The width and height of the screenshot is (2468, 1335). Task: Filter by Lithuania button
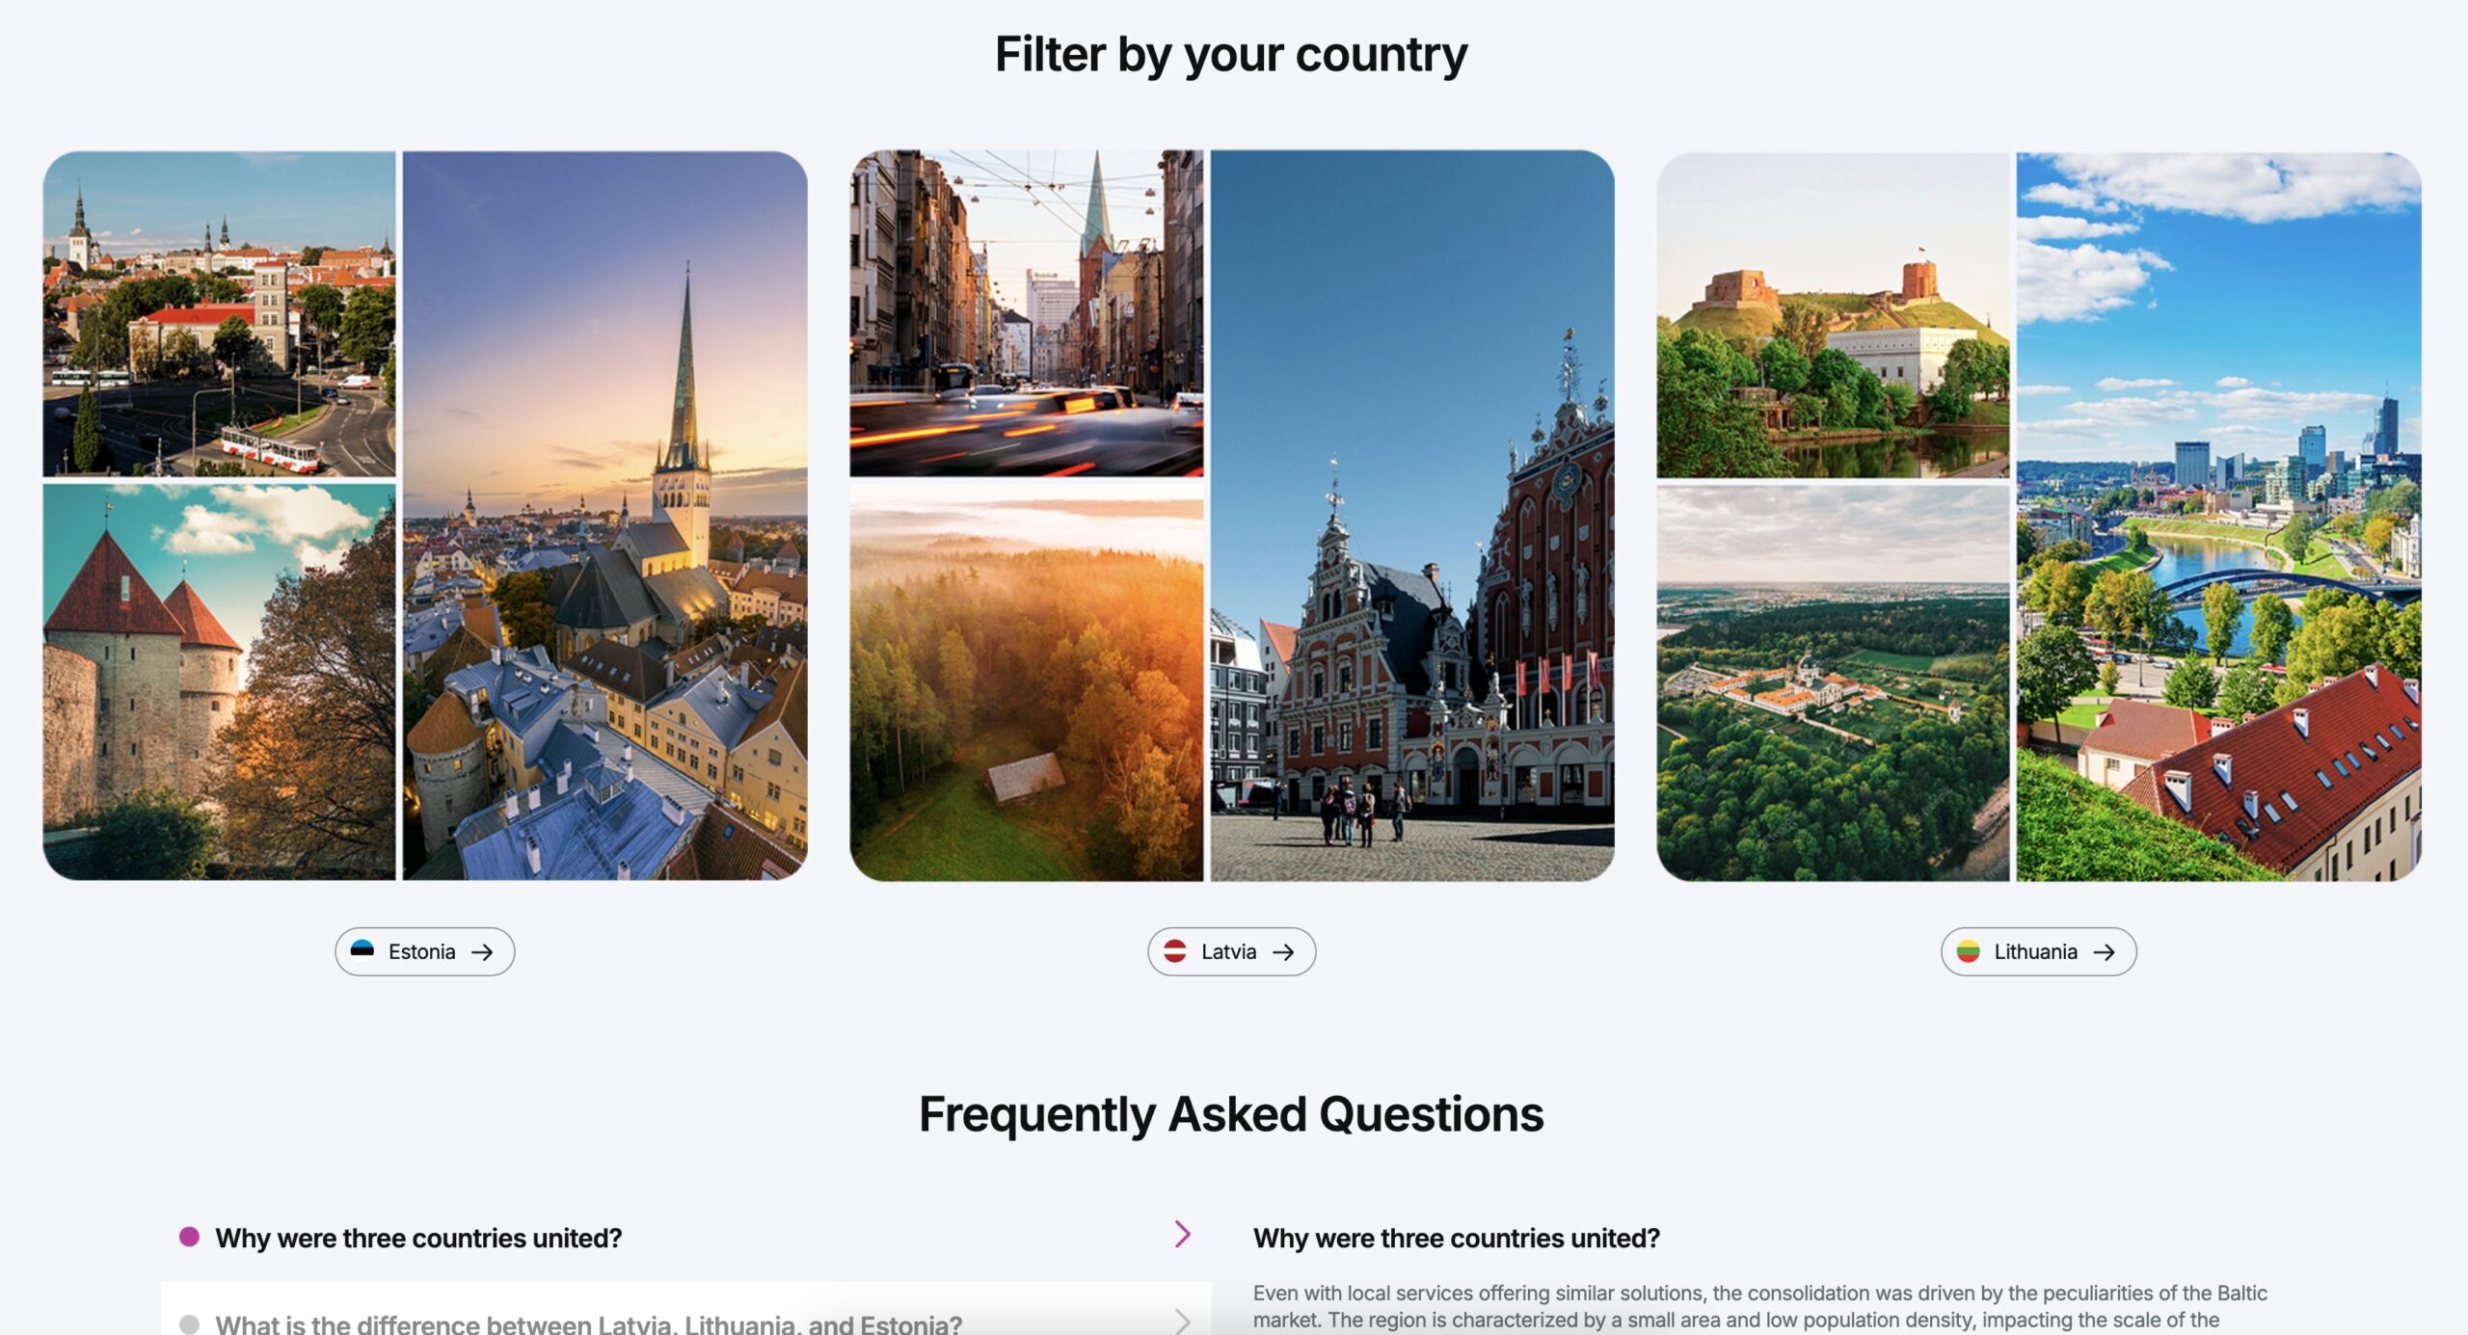point(2038,951)
